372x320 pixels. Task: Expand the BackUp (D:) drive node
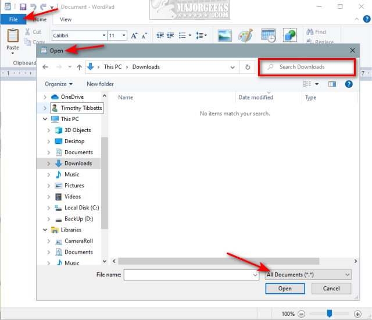pyautogui.click(x=49, y=219)
